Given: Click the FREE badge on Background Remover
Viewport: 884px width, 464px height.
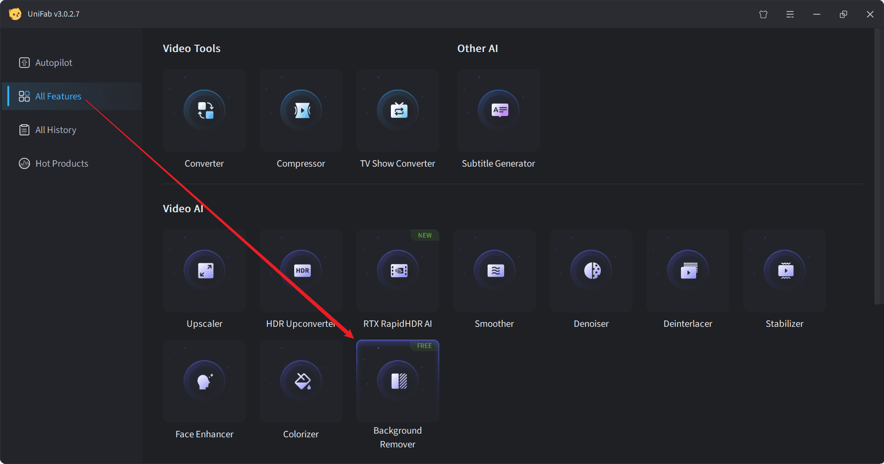Looking at the screenshot, I should coord(425,346).
